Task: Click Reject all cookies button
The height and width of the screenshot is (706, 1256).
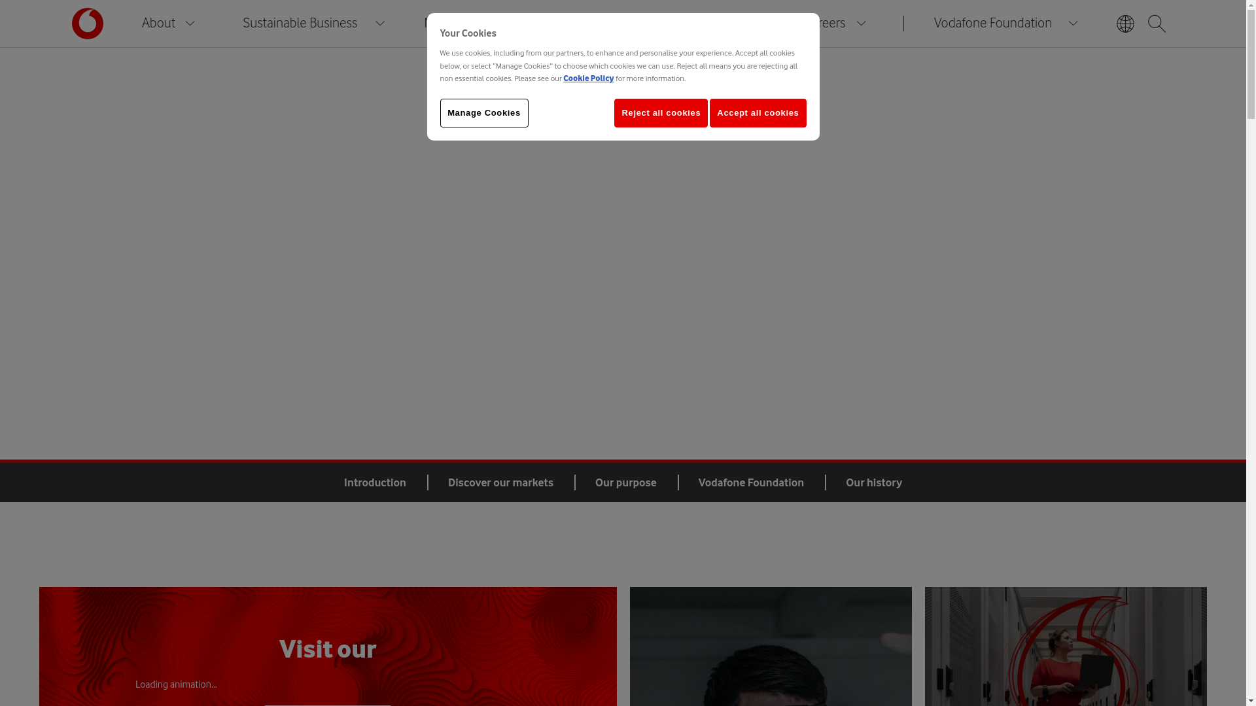Action: tap(661, 113)
